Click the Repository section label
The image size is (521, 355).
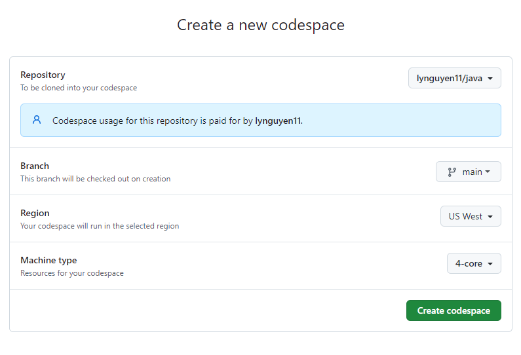pyautogui.click(x=43, y=75)
